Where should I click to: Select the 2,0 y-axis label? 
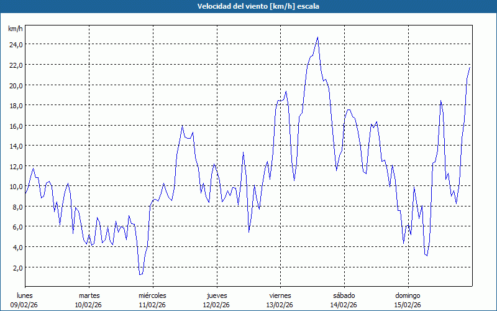click(x=17, y=267)
